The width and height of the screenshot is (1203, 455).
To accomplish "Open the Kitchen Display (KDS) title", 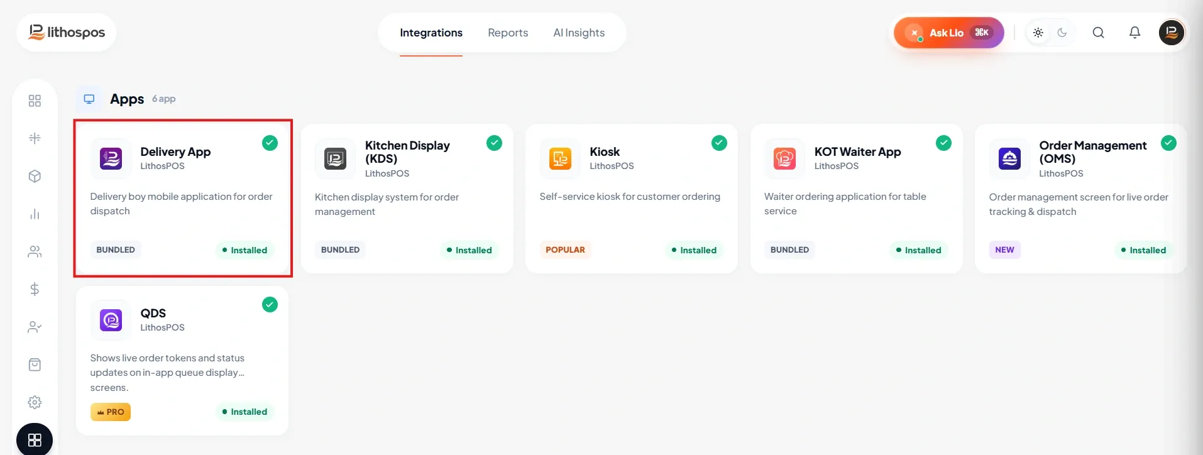I will [x=407, y=152].
